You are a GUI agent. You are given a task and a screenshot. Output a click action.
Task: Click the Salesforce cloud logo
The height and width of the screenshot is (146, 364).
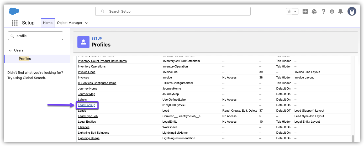tap(14, 11)
